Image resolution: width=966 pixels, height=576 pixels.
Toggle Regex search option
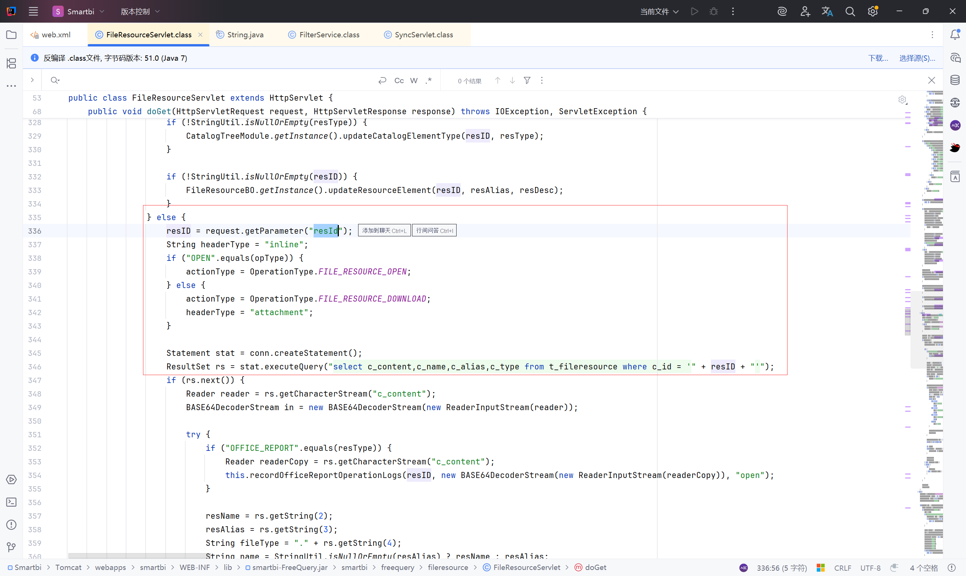pyautogui.click(x=428, y=80)
